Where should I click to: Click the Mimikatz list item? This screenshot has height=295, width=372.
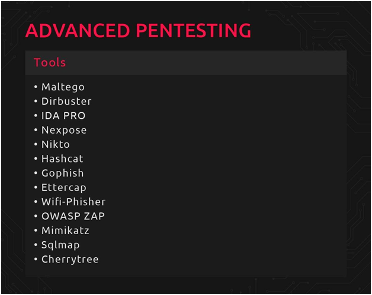(65, 231)
